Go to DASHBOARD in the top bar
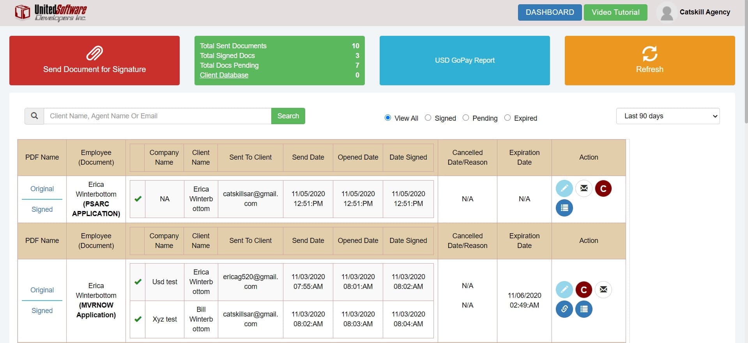The image size is (748, 343). [550, 12]
